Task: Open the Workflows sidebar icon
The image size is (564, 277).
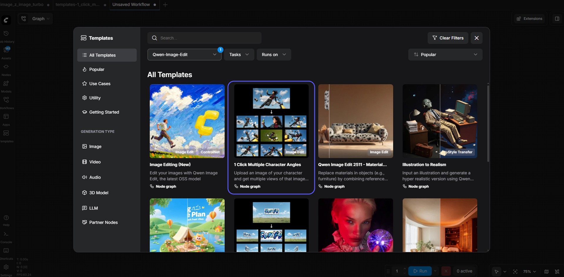Action: 6,100
